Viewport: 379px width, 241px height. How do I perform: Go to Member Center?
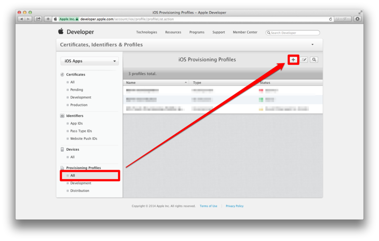point(245,32)
